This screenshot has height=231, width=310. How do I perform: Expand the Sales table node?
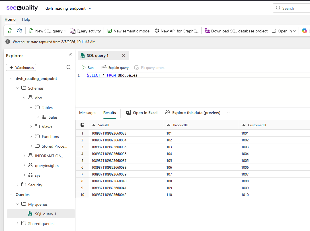pos(38,117)
